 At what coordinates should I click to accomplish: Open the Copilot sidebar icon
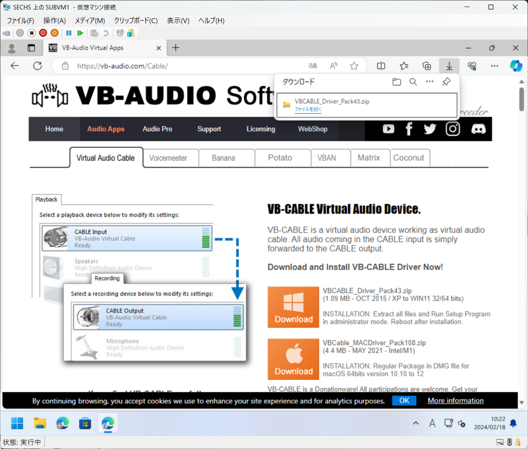point(516,66)
